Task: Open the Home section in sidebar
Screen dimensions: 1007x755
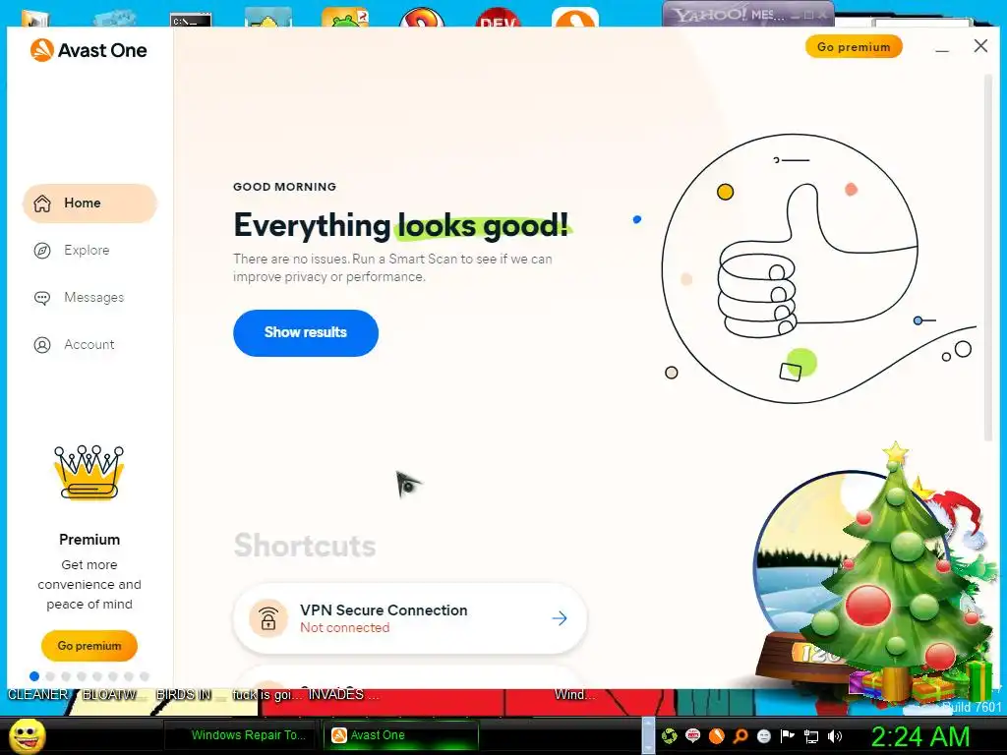Action: tap(89, 203)
